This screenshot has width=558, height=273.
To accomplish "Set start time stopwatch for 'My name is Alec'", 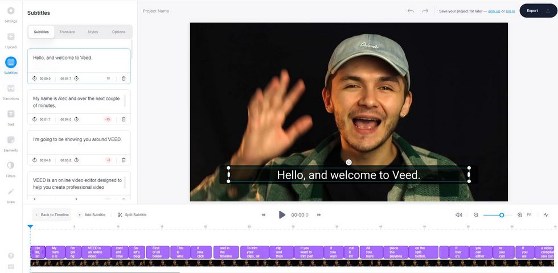I will click(35, 119).
